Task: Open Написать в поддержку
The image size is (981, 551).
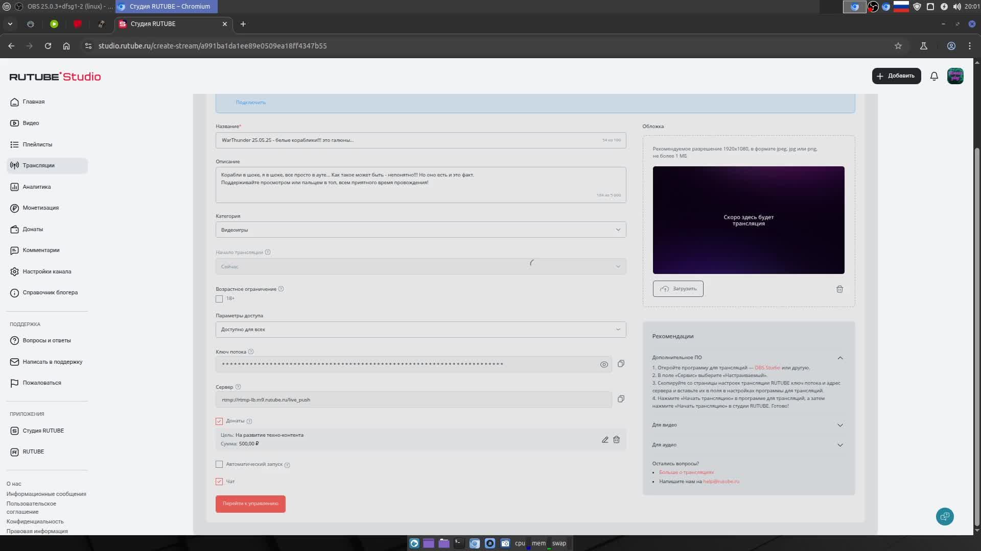Action: coord(47,362)
